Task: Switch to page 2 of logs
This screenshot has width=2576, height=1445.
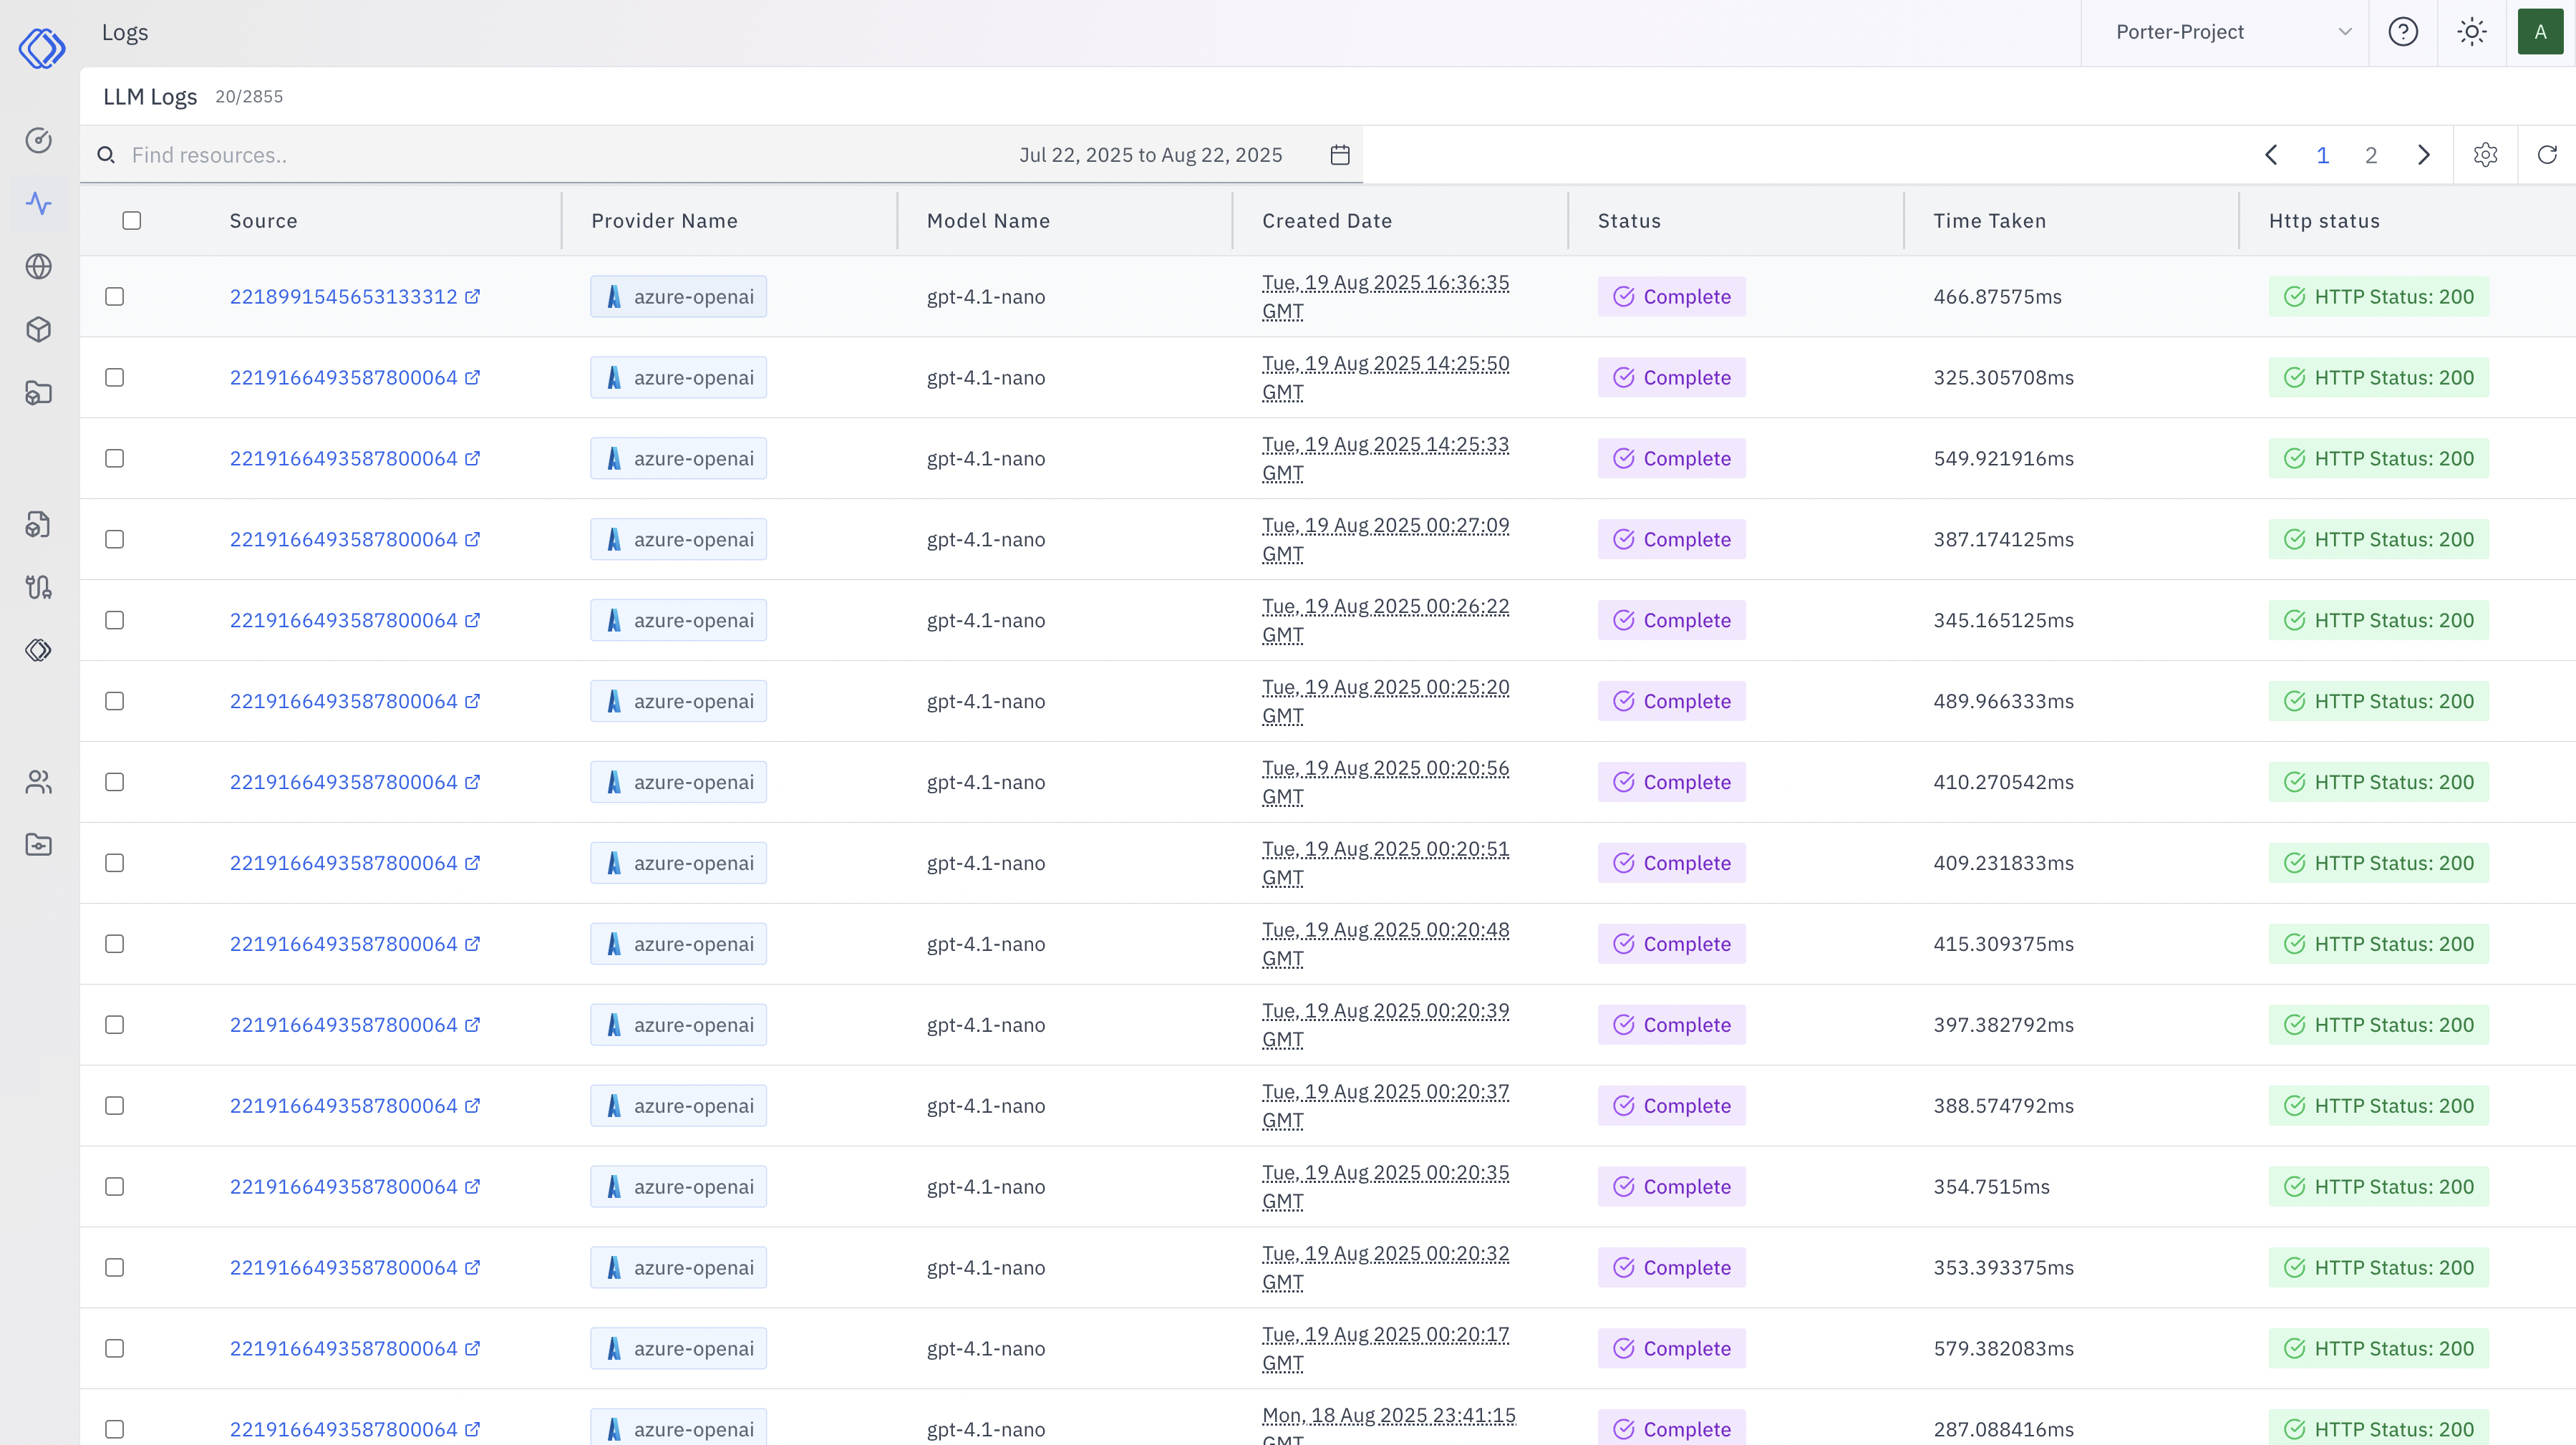Action: [2370, 155]
